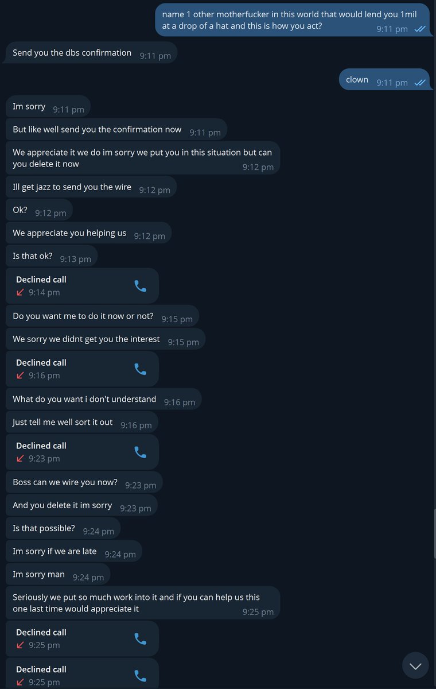Click double-check read receipt on 'clown' message
Viewport: 436px width, 689px height.
(419, 83)
